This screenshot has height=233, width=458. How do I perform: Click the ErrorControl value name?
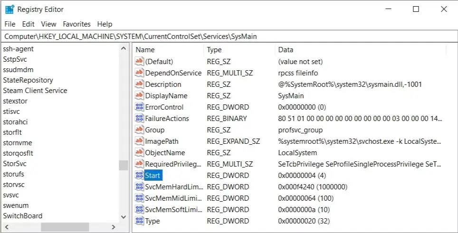(164, 107)
